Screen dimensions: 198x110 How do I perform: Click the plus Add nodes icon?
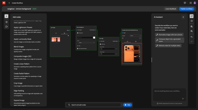[x=6, y=16]
